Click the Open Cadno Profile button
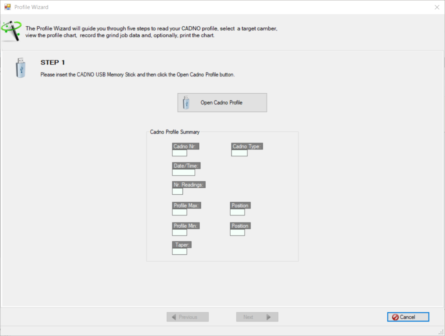 (222, 102)
